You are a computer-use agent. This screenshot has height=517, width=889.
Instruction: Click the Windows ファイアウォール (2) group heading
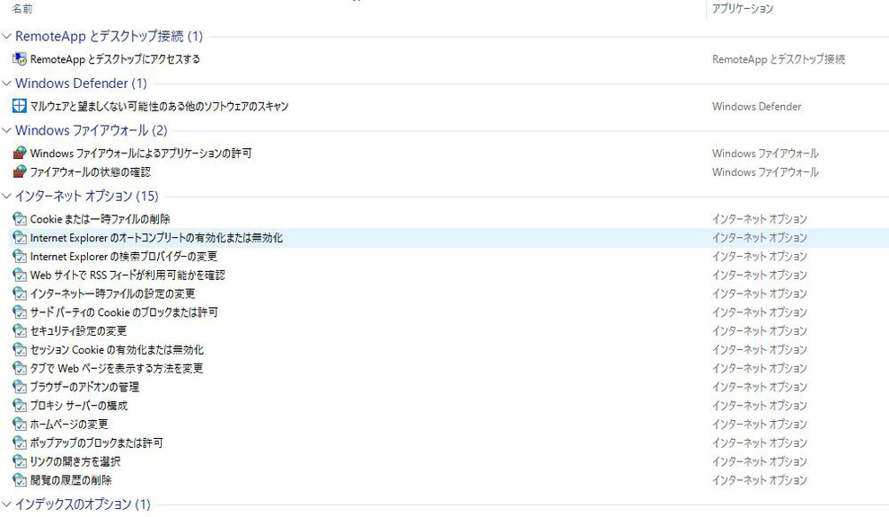point(92,130)
